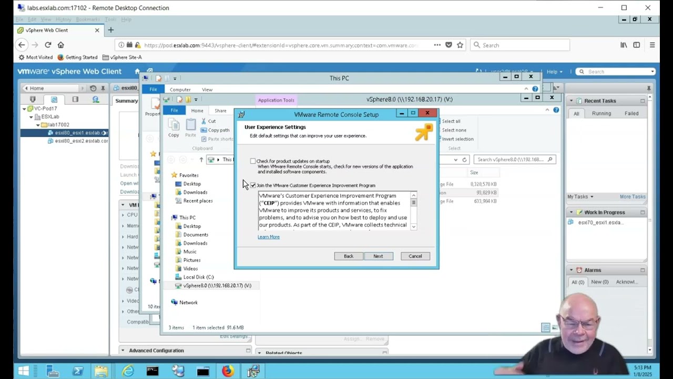Viewport: 673px width, 379px height.
Task: Collapse ESXLab datacenter tree node
Action: tap(31, 117)
